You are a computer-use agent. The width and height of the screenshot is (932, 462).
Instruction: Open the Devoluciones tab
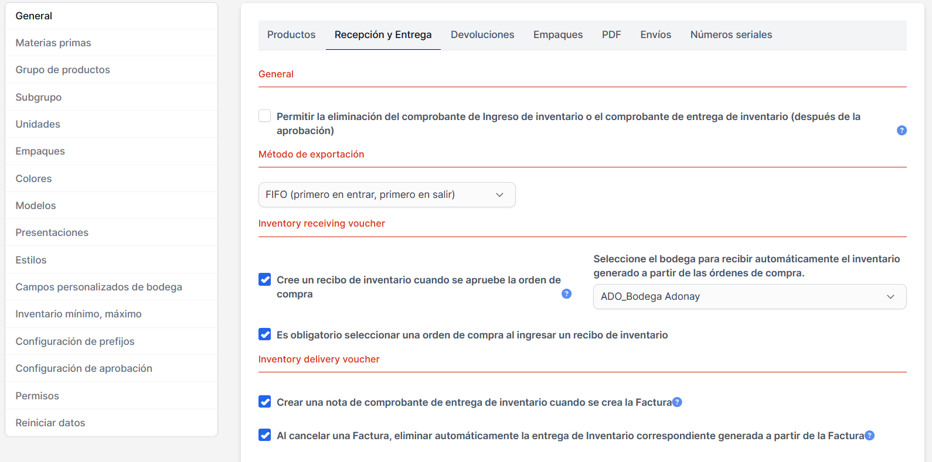(482, 35)
